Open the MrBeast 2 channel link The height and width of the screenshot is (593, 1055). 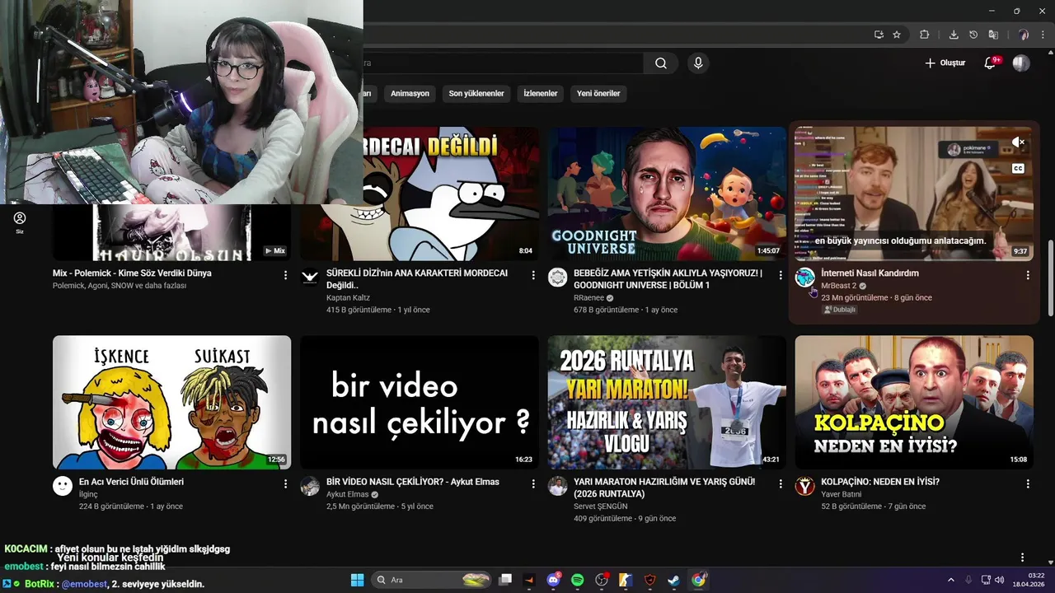point(838,286)
